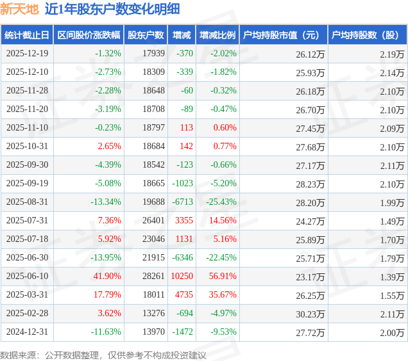Click the change value -60

187,91
